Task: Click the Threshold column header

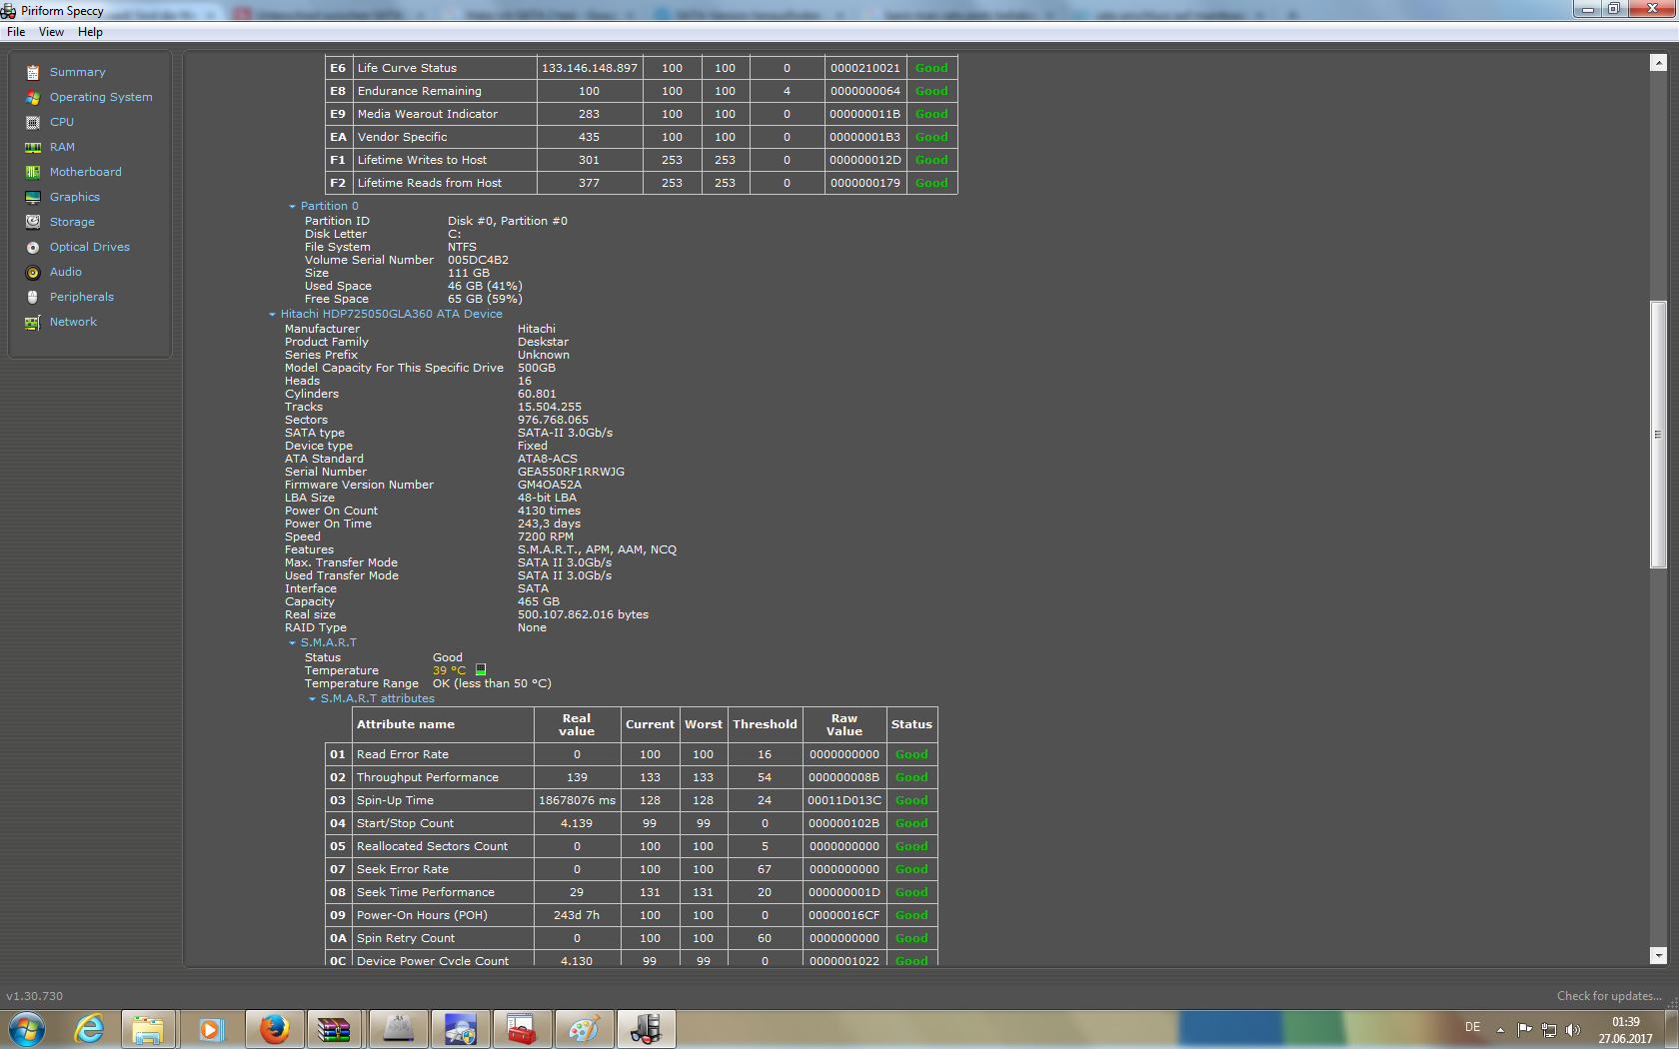Action: click(765, 724)
